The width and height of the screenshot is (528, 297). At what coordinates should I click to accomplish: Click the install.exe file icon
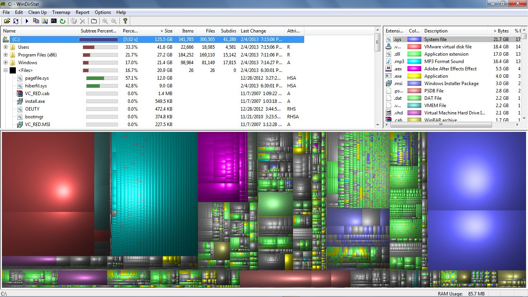[x=20, y=101]
